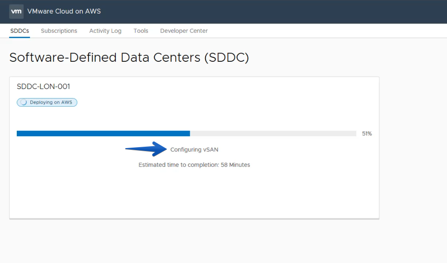The width and height of the screenshot is (447, 263).
Task: Go to the Tools tab
Action: click(x=141, y=31)
